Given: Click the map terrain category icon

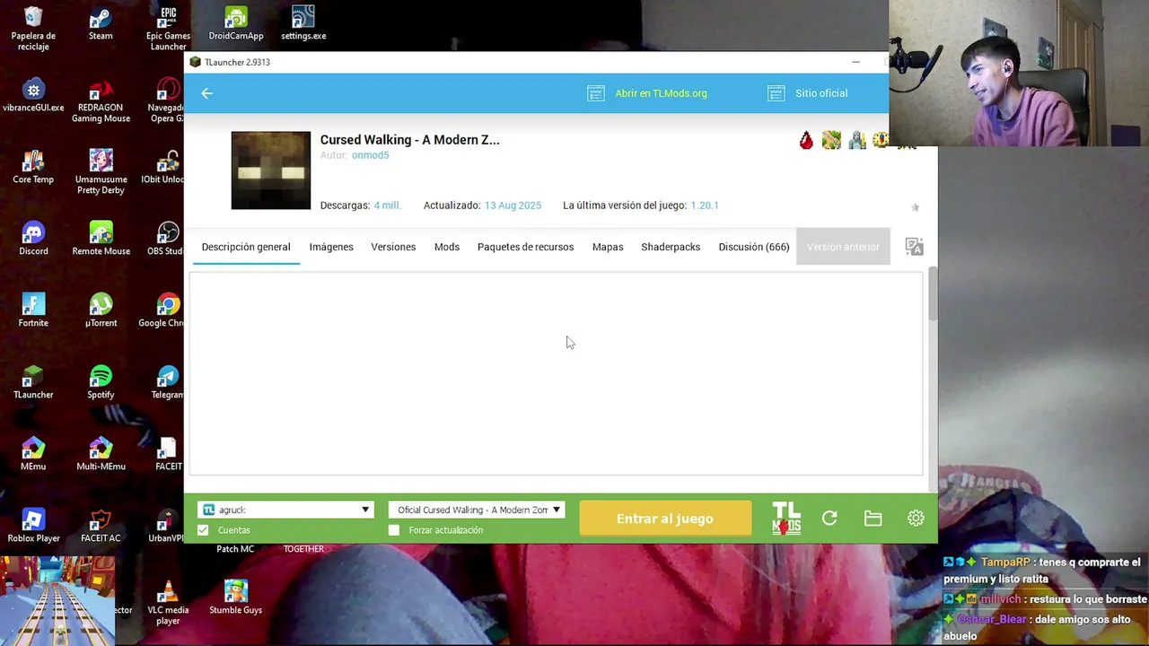Looking at the screenshot, I should coord(831,140).
